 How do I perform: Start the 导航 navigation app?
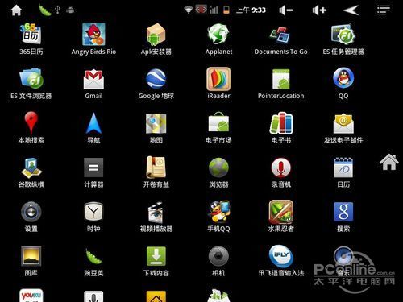tap(93, 123)
